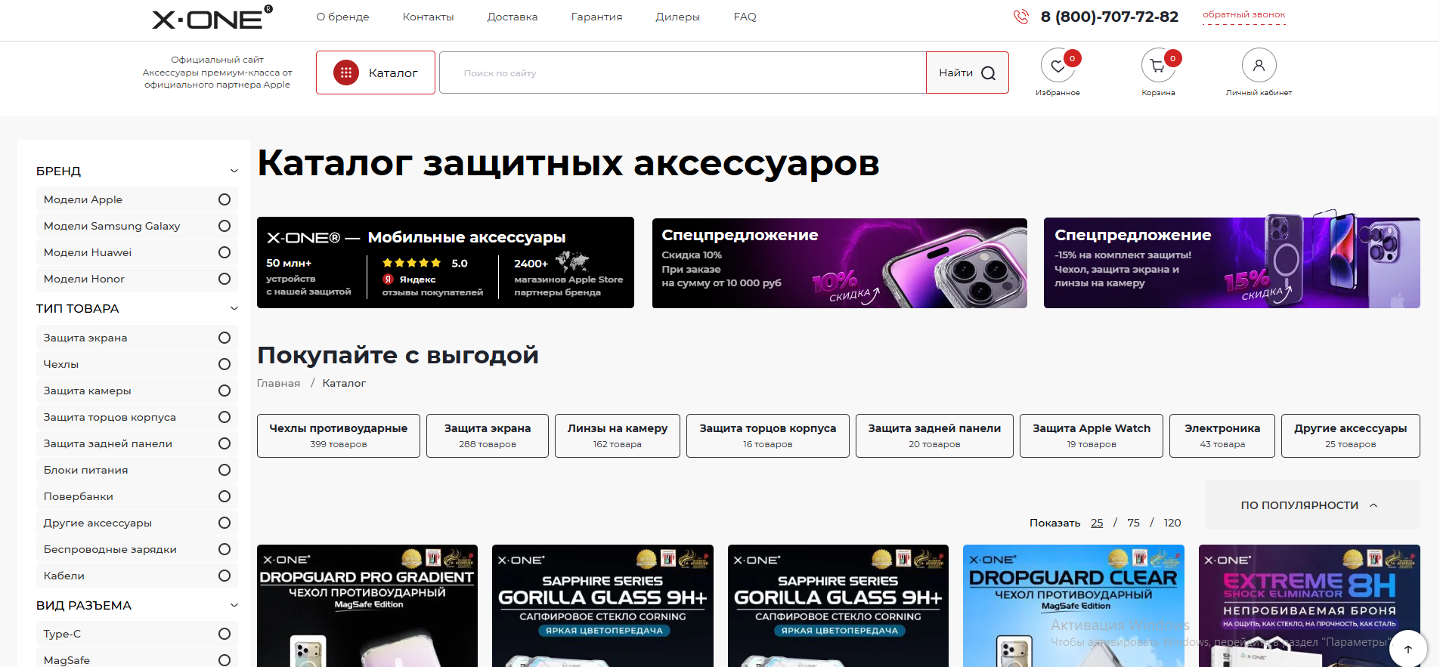Click the Каталог breadcrumb text
Image resolution: width=1440 pixels, height=667 pixels.
[344, 383]
